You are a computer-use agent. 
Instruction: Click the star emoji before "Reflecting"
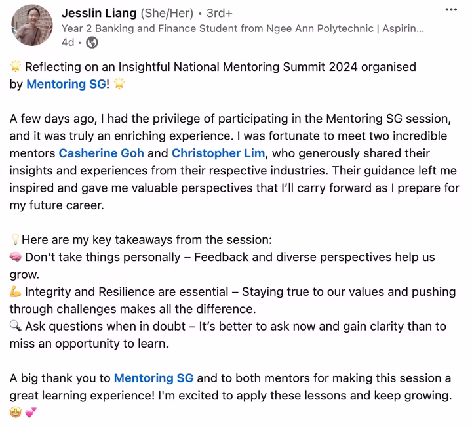(x=16, y=67)
